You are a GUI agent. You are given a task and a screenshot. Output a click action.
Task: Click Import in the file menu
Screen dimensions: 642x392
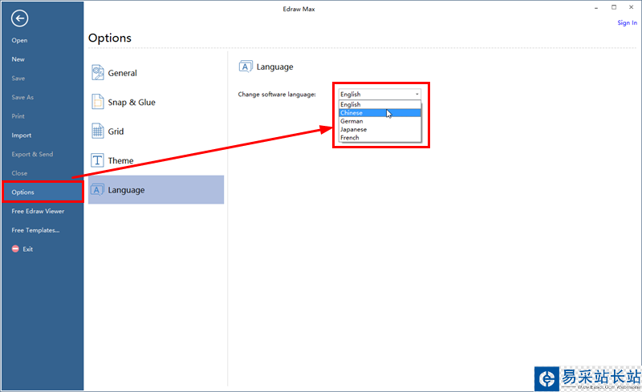tap(22, 135)
